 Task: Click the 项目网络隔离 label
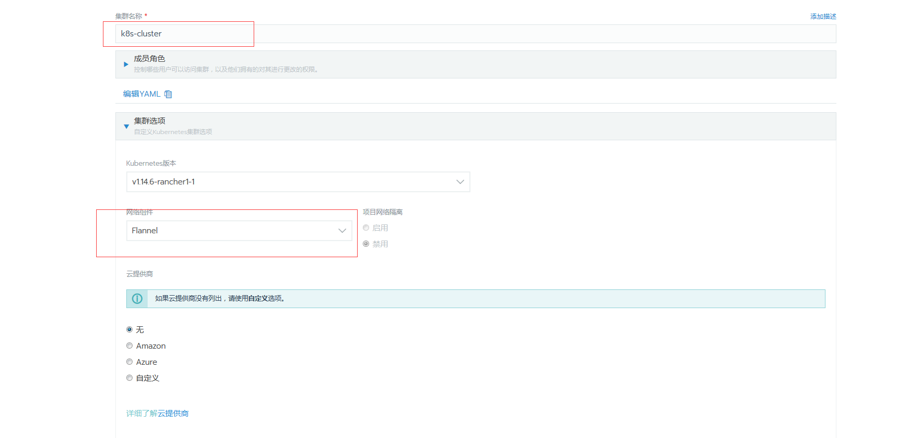click(383, 212)
